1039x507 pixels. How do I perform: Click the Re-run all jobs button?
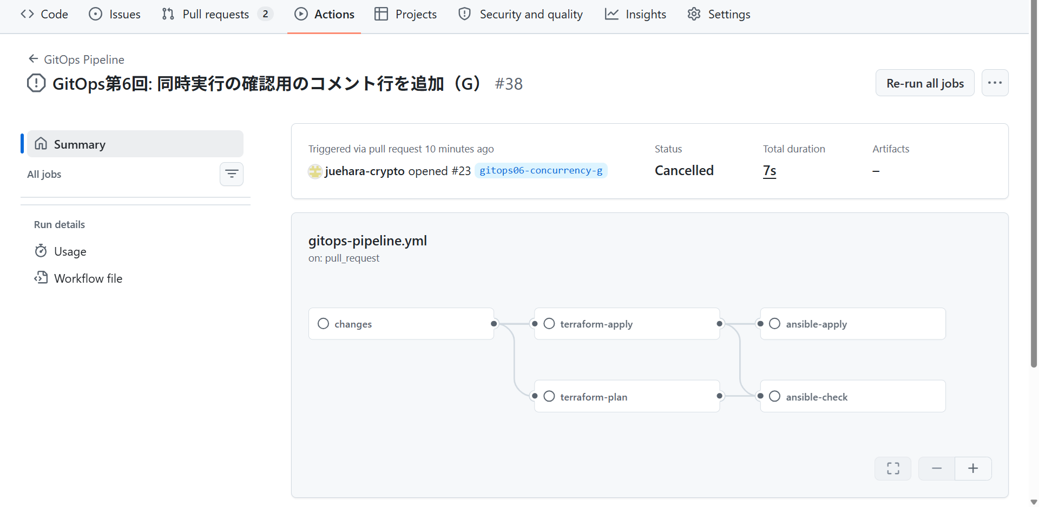[x=925, y=83]
